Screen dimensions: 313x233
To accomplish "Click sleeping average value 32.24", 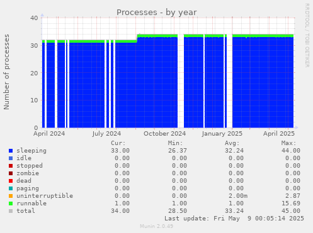I will [234, 151].
